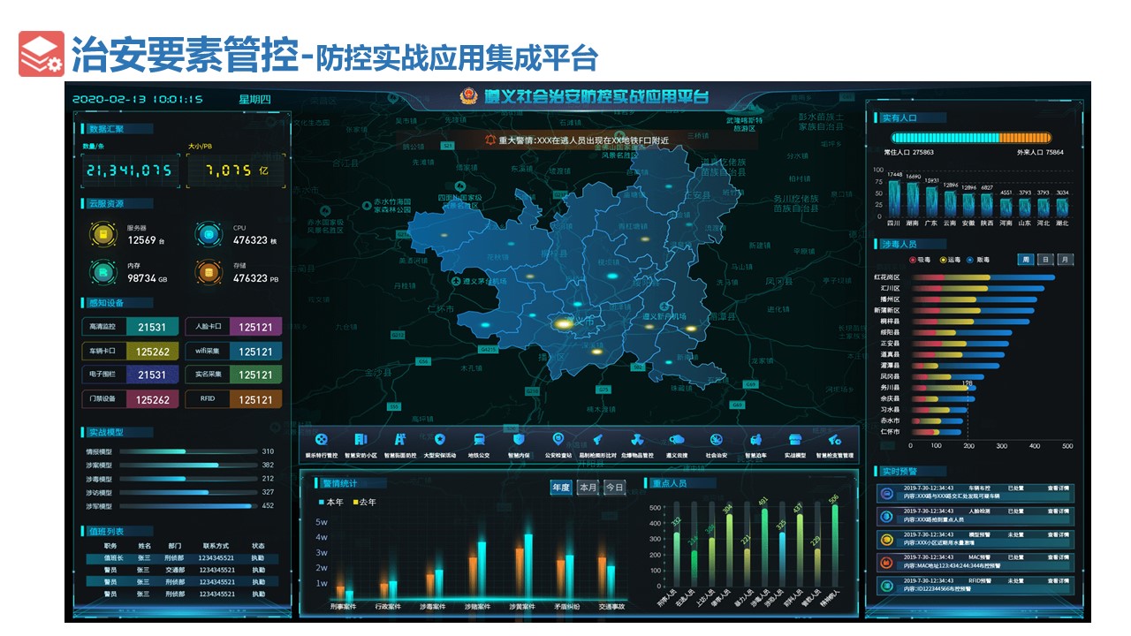Select the 值班长 row in 值班列表
Image resolution: width=1131 pixels, height=636 pixels.
(x=183, y=558)
